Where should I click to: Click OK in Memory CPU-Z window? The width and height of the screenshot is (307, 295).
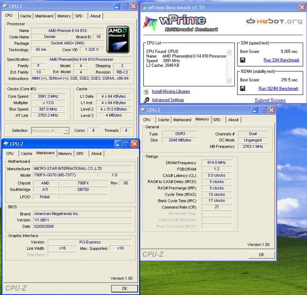(262, 255)
